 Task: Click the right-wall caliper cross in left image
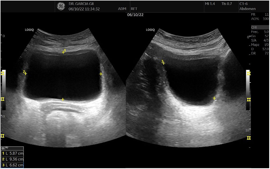[x=101, y=74]
